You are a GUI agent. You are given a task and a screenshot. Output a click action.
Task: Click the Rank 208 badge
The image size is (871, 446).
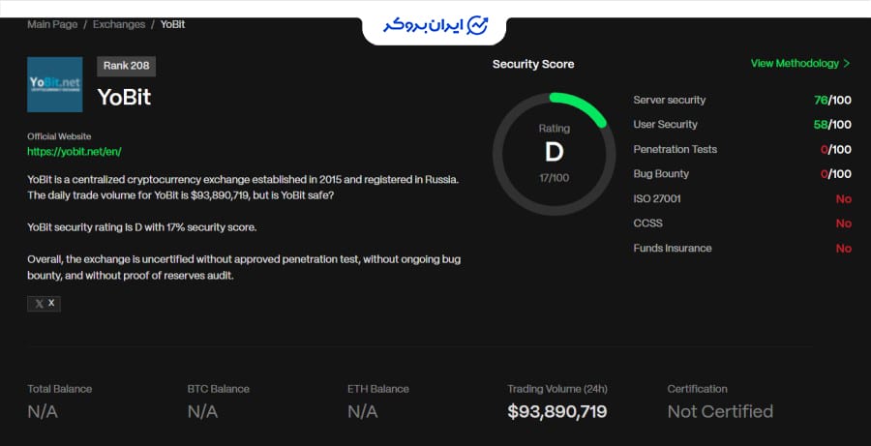[126, 66]
